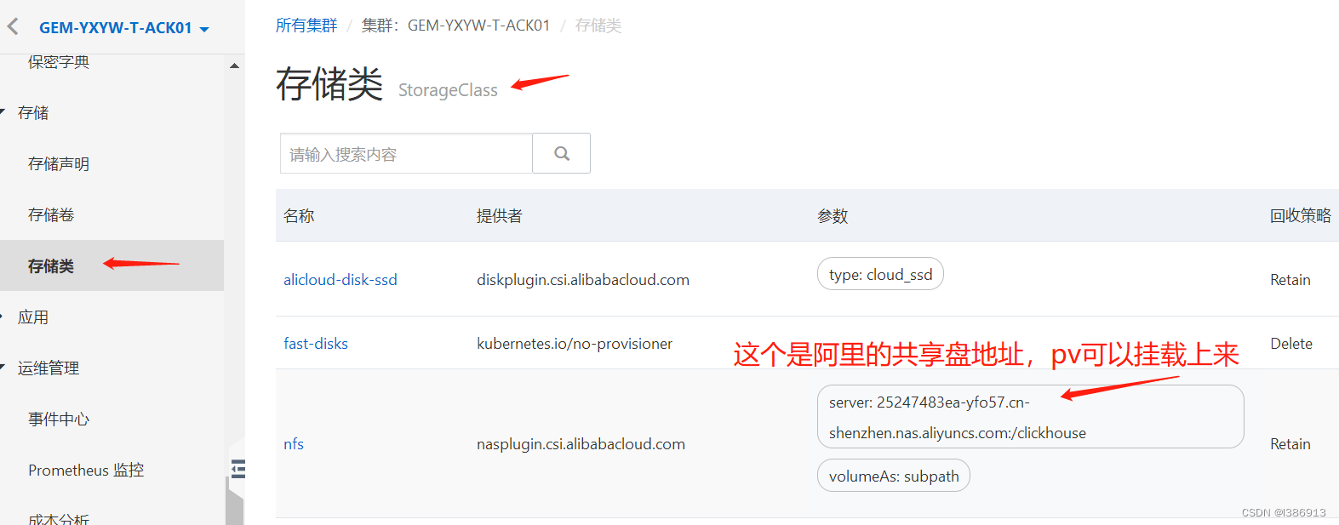Go to 所有集群 breadcrumb link

306,26
